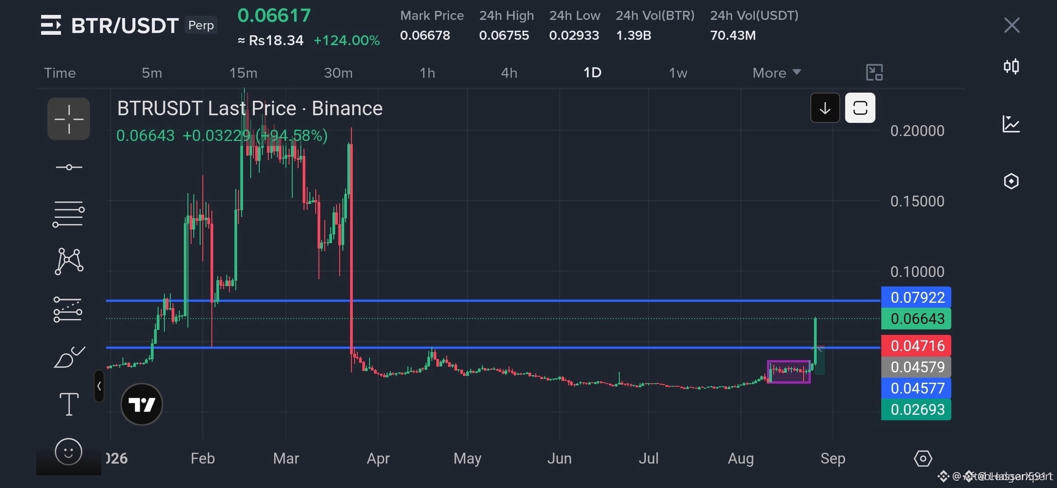Select the Text annotation tool
The image size is (1057, 488).
pyautogui.click(x=69, y=404)
